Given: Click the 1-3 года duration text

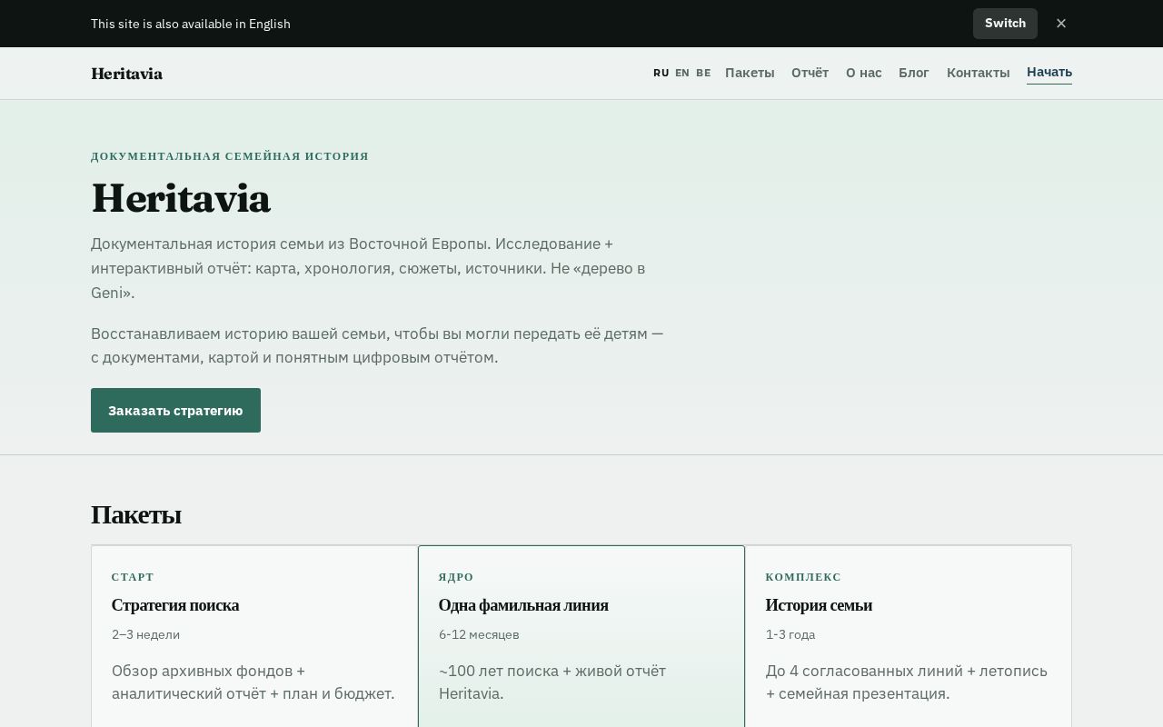Looking at the screenshot, I should coord(790,634).
